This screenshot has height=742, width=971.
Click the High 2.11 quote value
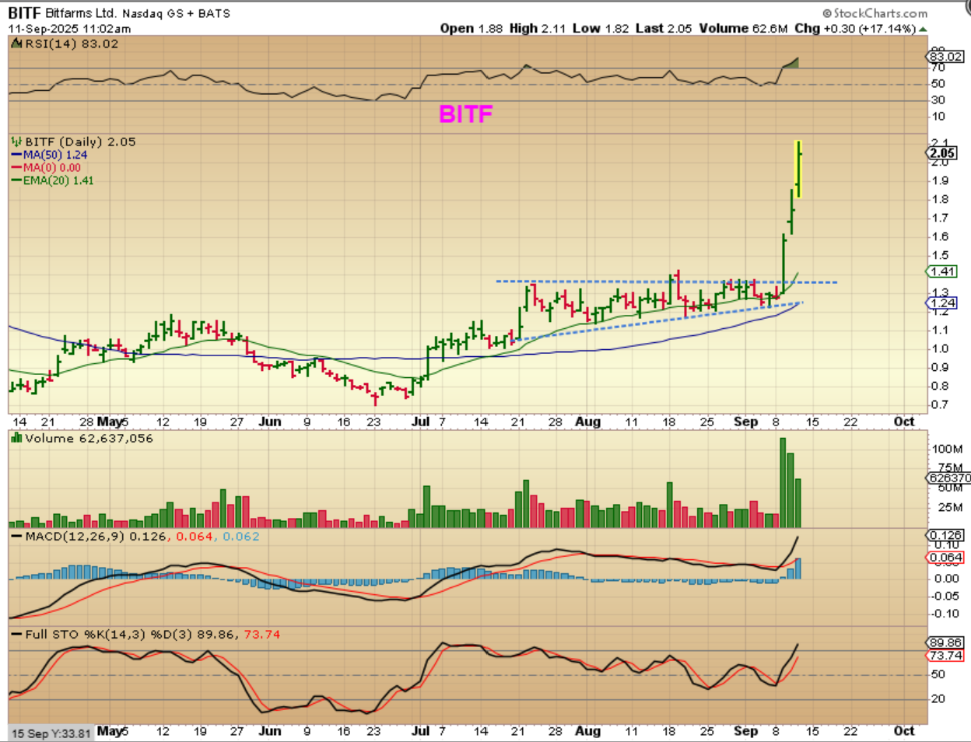[x=538, y=28]
